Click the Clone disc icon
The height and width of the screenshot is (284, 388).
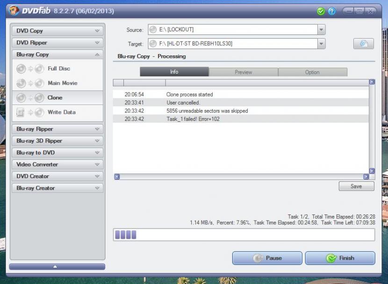21,98
